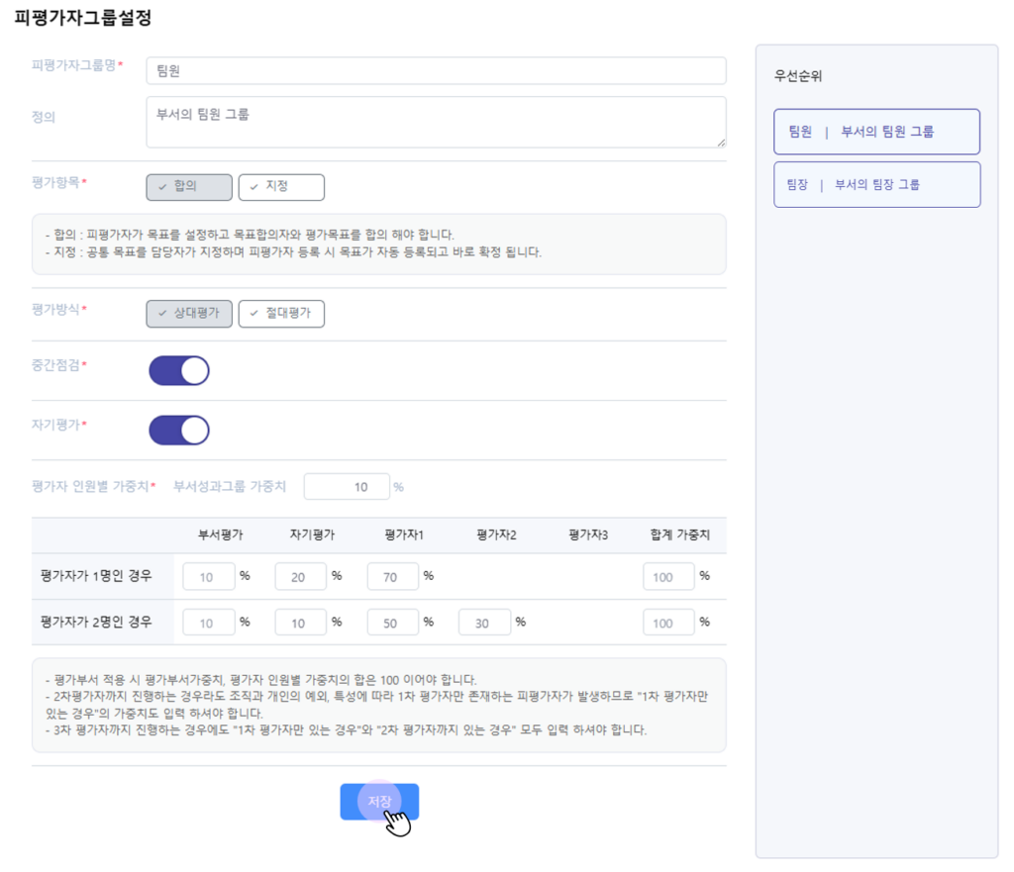Choose 절대평가 evaluation method
The width and height of the screenshot is (1014, 872).
(281, 314)
